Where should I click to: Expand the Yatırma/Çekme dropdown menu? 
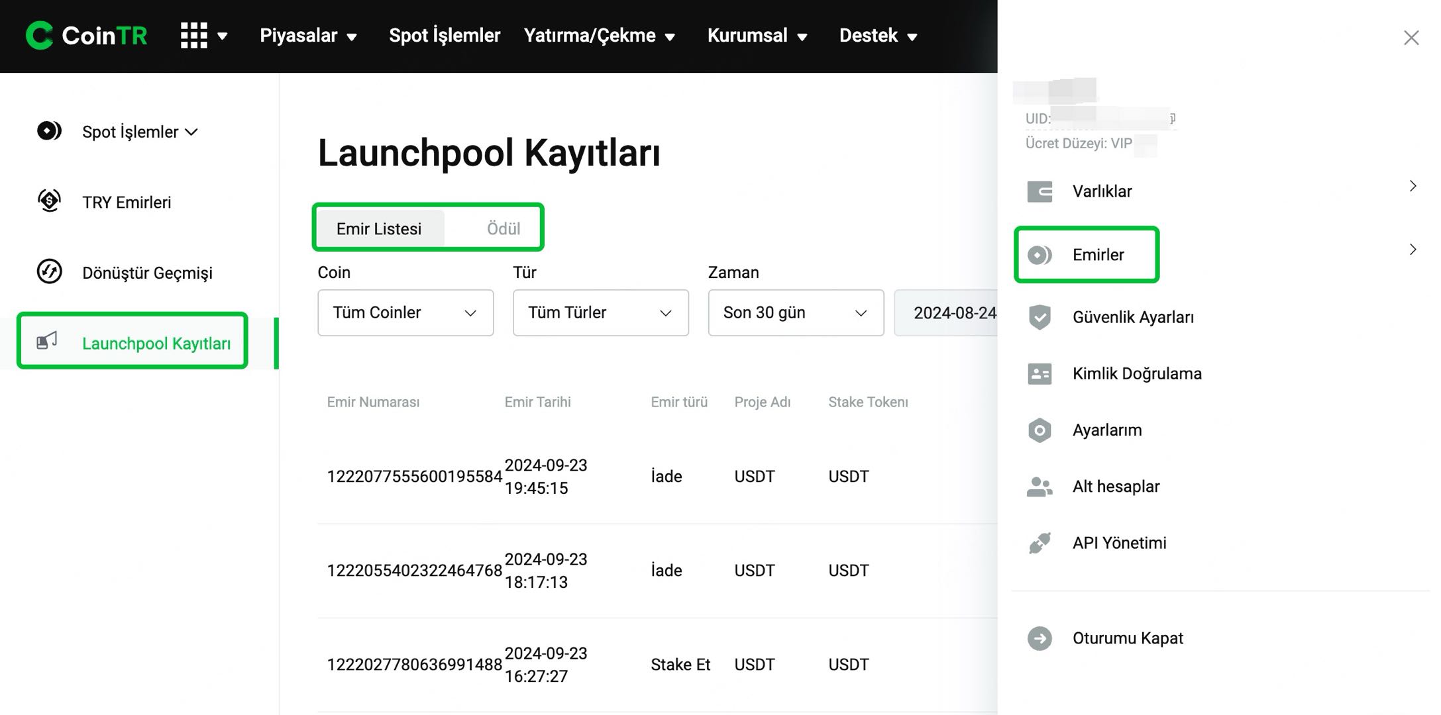click(599, 35)
